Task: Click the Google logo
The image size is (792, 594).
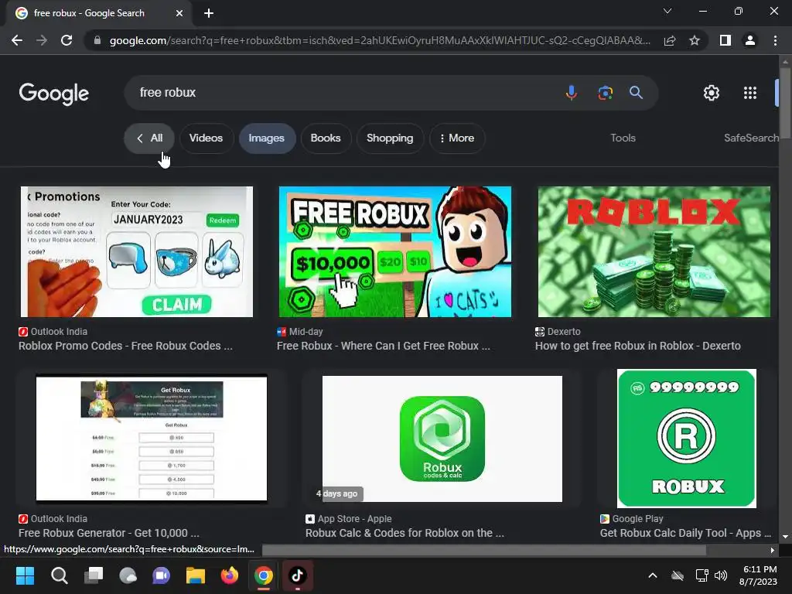Action: click(x=54, y=94)
